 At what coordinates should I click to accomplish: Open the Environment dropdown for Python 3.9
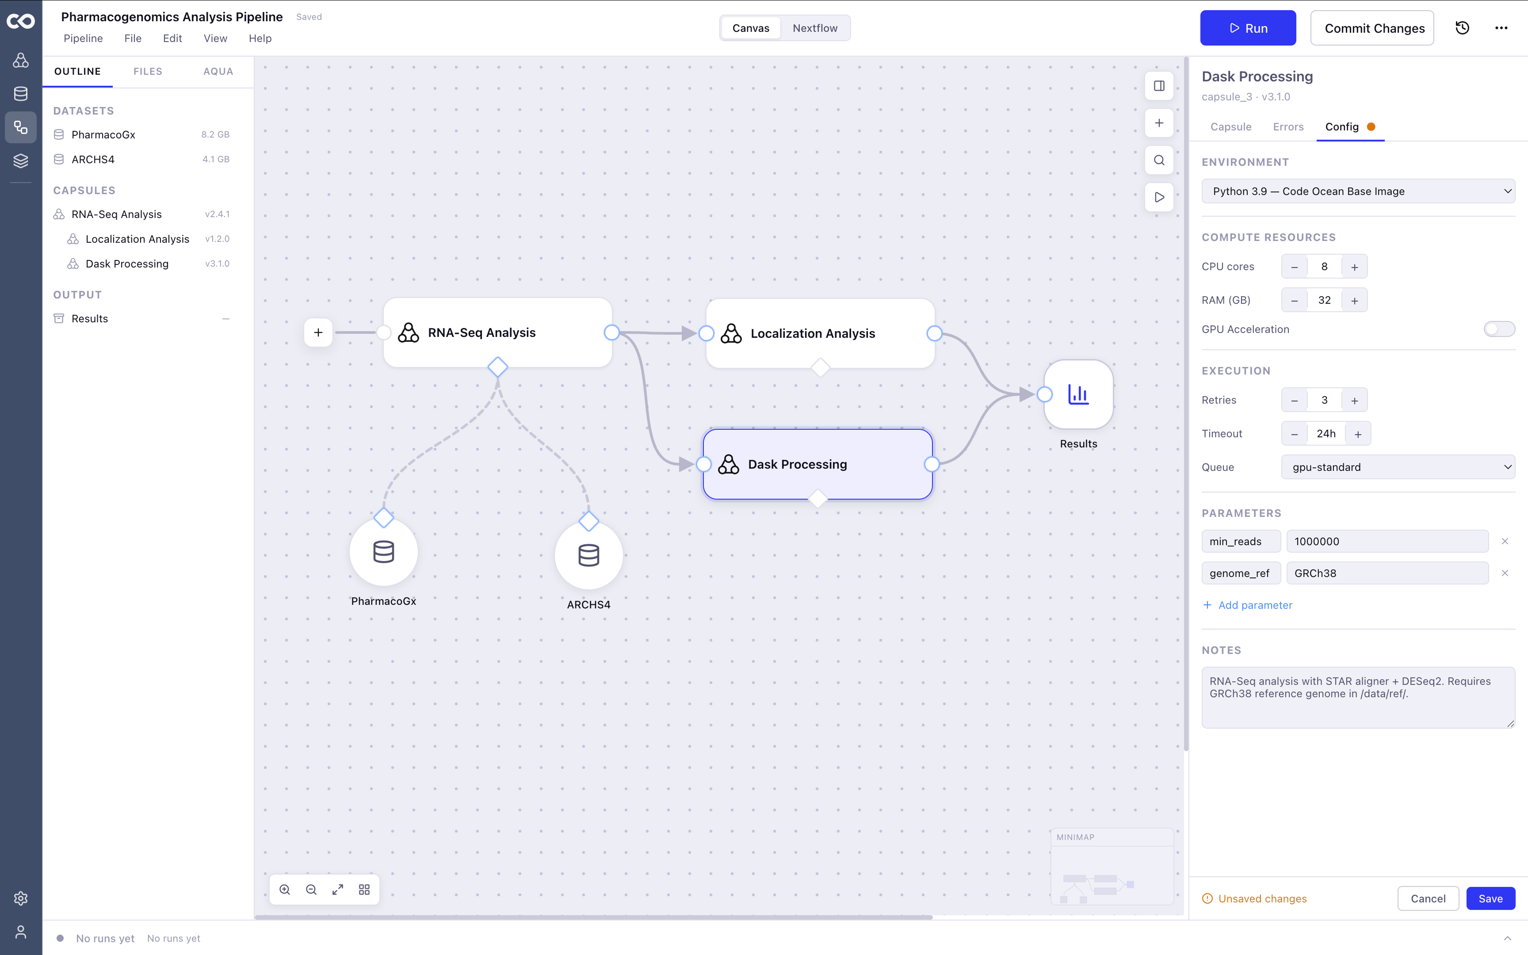[1357, 191]
